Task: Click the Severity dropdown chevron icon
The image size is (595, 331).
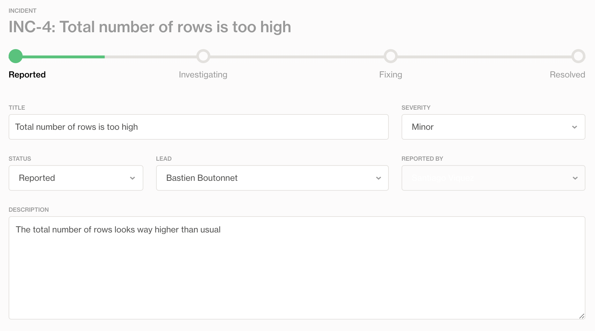Action: coord(575,127)
